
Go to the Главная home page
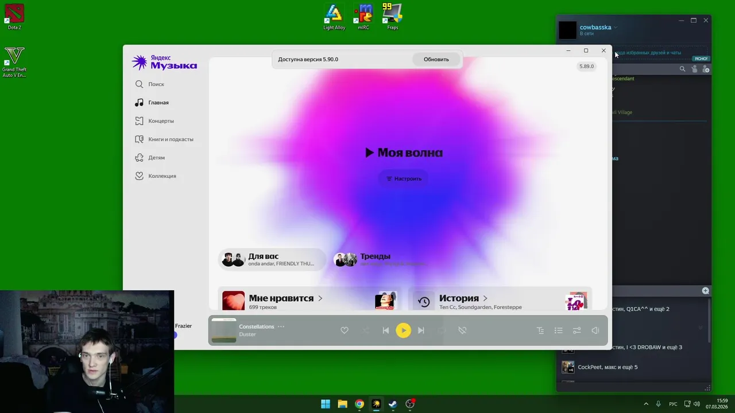click(x=152, y=103)
